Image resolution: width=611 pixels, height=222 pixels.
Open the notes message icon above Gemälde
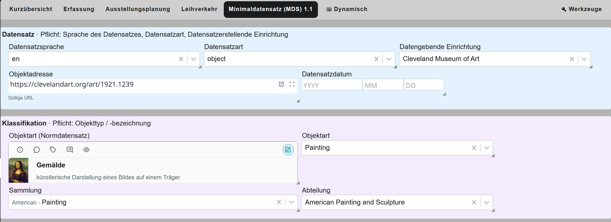70,150
